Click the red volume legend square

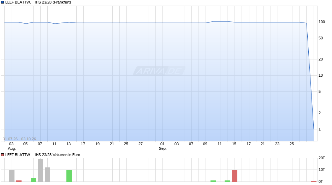2,155
